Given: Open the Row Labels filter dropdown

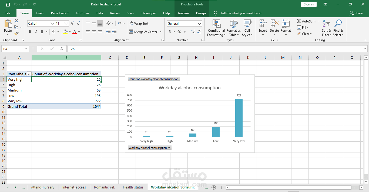Looking at the screenshot, I should click(x=29, y=74).
